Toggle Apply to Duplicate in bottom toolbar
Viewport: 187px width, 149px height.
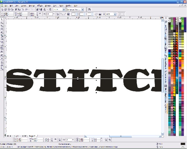(x=106, y=140)
